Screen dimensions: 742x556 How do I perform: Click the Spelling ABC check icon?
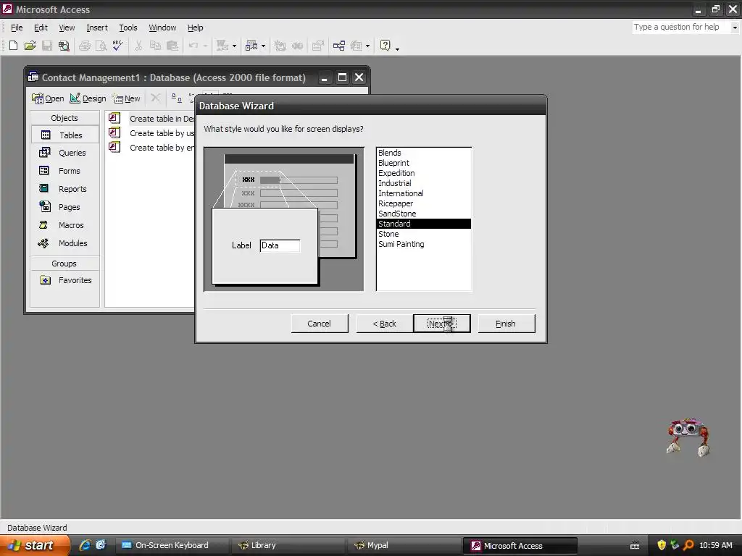click(x=118, y=46)
